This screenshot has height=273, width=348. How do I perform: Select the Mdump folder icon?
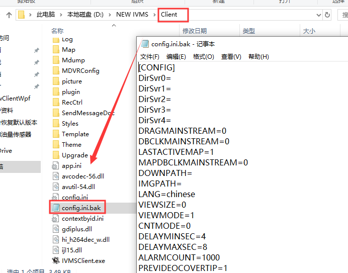[56, 60]
